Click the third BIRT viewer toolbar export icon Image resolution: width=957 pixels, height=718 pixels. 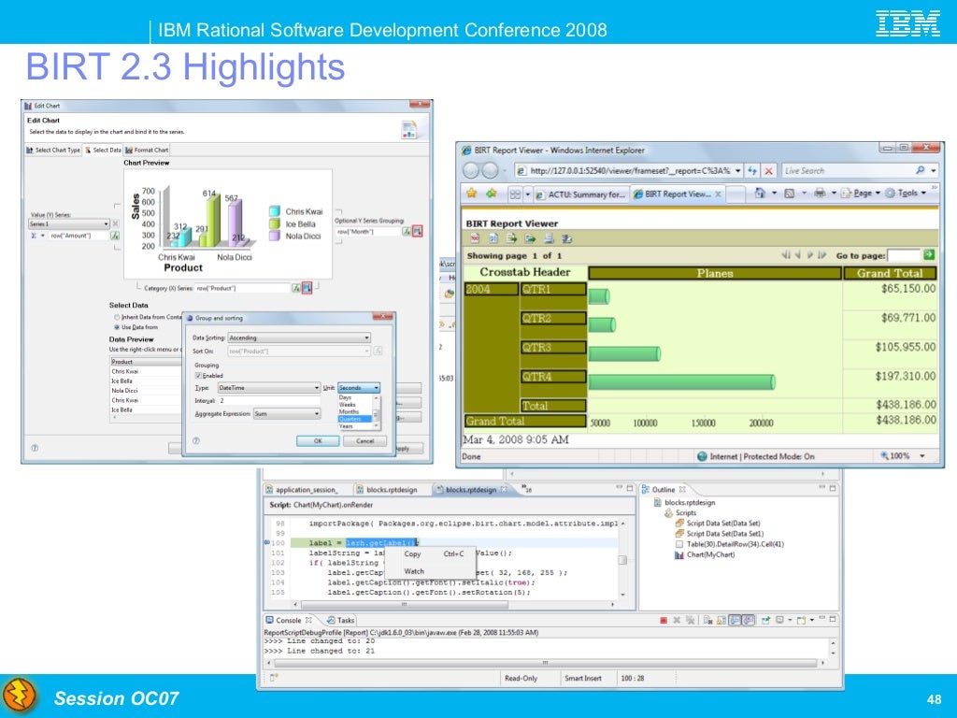(x=511, y=238)
